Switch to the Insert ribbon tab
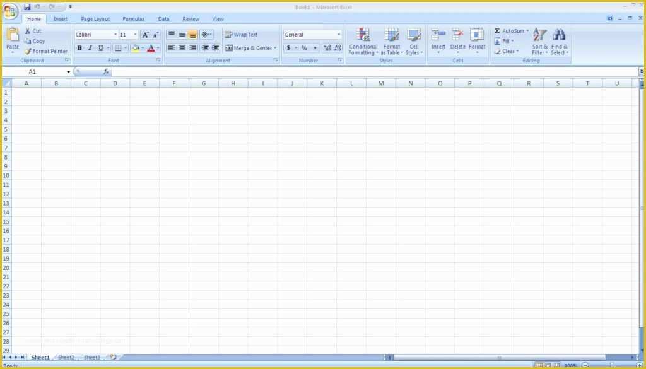646x369 pixels. 61,19
